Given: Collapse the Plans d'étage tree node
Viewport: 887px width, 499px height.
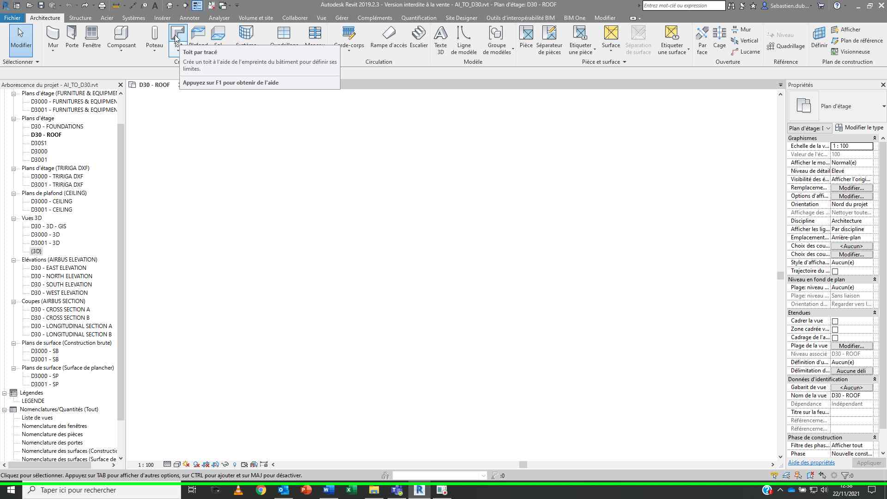Looking at the screenshot, I should [x=13, y=118].
